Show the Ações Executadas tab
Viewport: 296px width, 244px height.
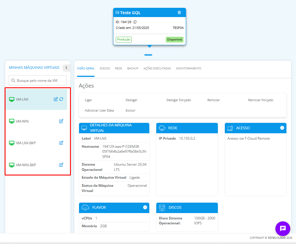coord(157,69)
